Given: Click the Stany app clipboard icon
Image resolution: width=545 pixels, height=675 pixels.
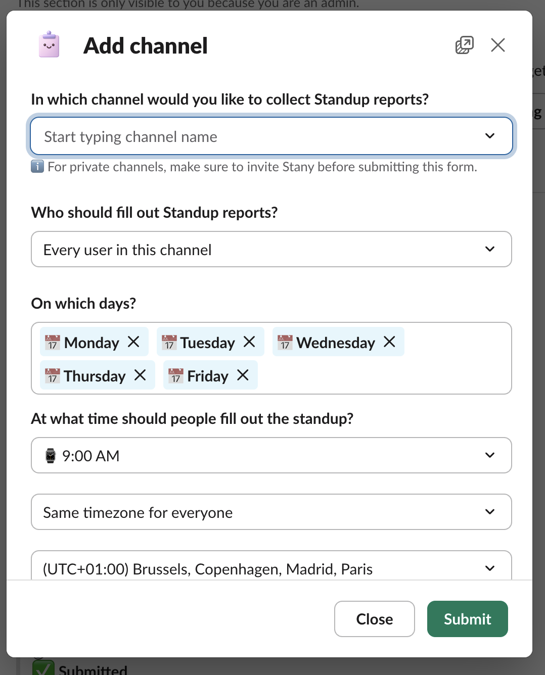Looking at the screenshot, I should tap(49, 45).
